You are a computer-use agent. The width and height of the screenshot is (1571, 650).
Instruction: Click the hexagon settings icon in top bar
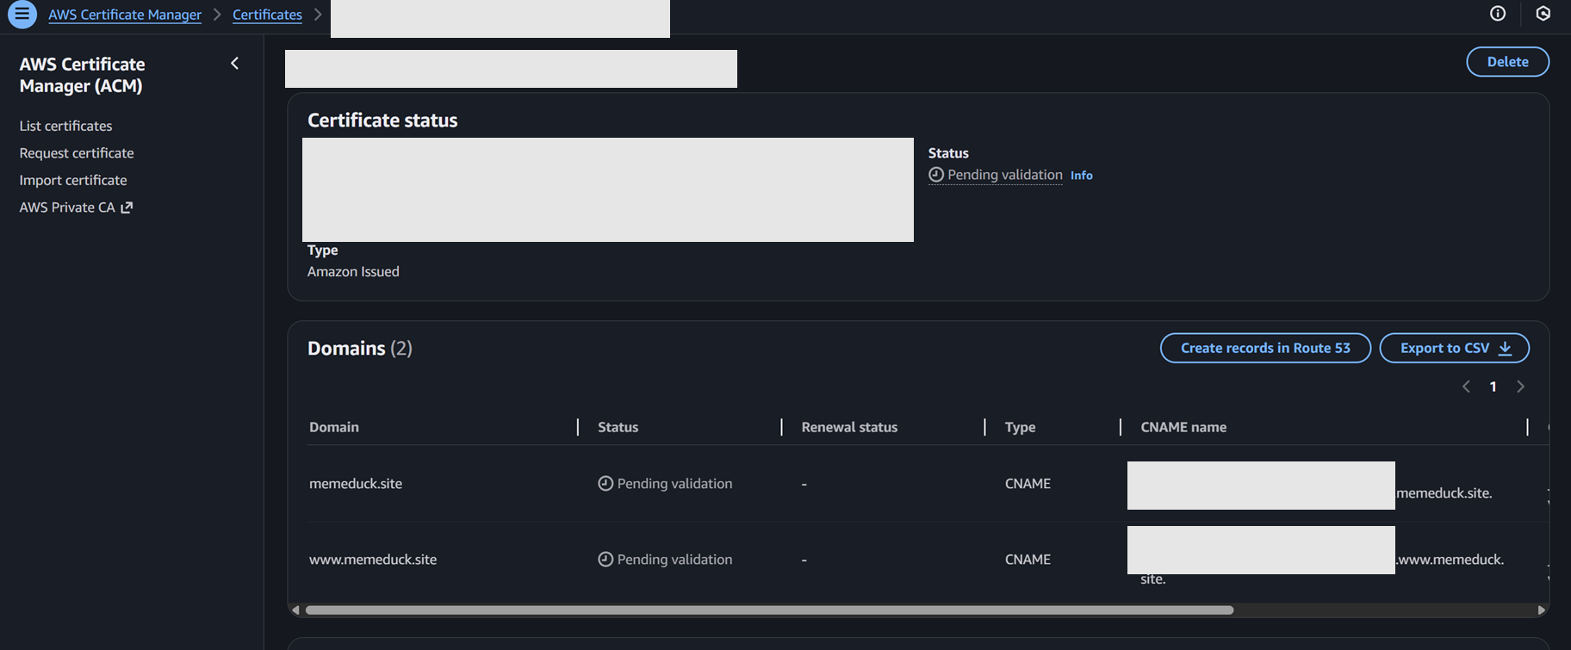click(1543, 14)
